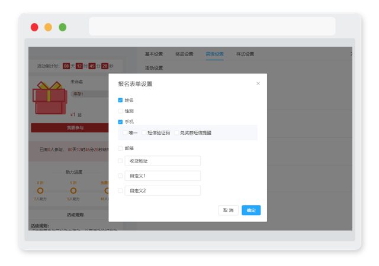379x266 pixels.
Task: Switch to the 基本设置 tab
Action: [x=154, y=54]
